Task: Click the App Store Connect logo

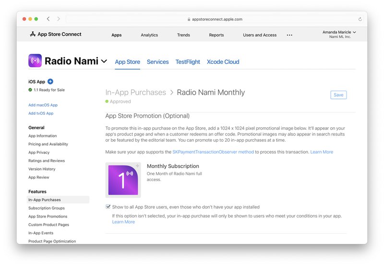Action: 56,34
